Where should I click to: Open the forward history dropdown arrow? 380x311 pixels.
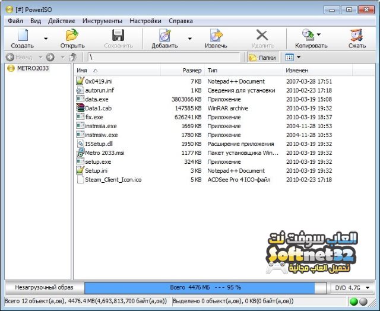point(62,57)
